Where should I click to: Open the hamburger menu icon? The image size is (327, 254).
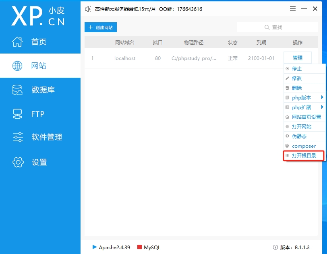click(x=293, y=9)
